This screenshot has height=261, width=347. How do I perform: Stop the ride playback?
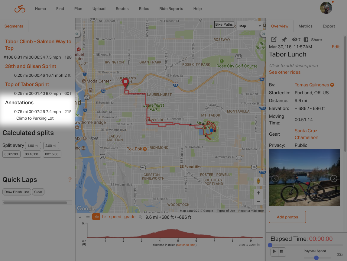pyautogui.click(x=282, y=252)
